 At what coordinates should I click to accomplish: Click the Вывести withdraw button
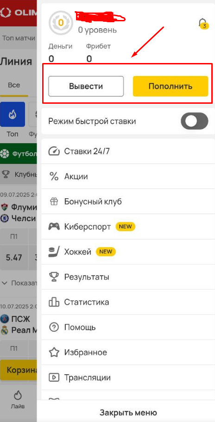pos(86,86)
